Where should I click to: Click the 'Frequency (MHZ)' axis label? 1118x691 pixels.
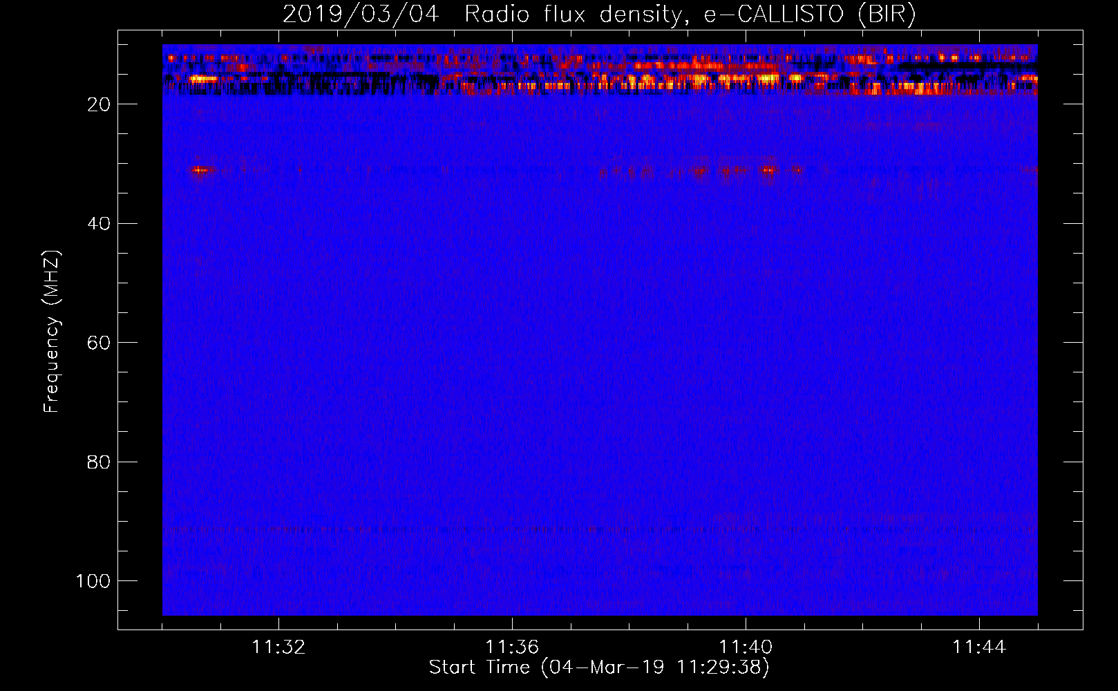[x=52, y=331]
